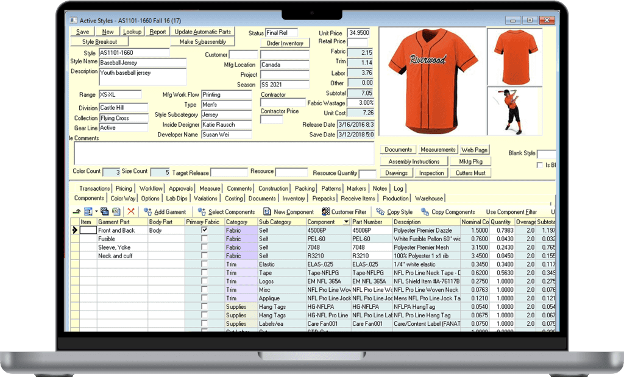This screenshot has height=377, width=624.
Task: Click the Save button
Action: (x=83, y=31)
